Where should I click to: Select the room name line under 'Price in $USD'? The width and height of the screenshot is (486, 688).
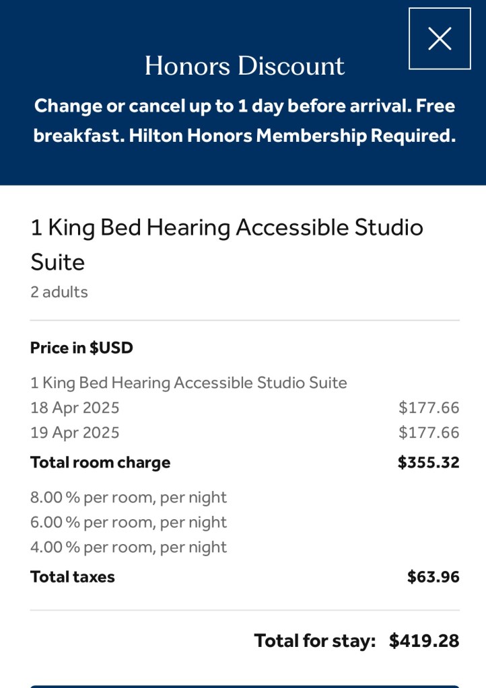(x=188, y=383)
